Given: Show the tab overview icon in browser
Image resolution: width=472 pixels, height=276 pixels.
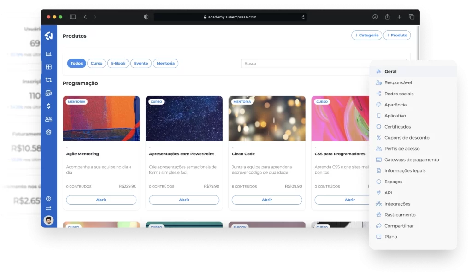Looking at the screenshot, I should 412,17.
